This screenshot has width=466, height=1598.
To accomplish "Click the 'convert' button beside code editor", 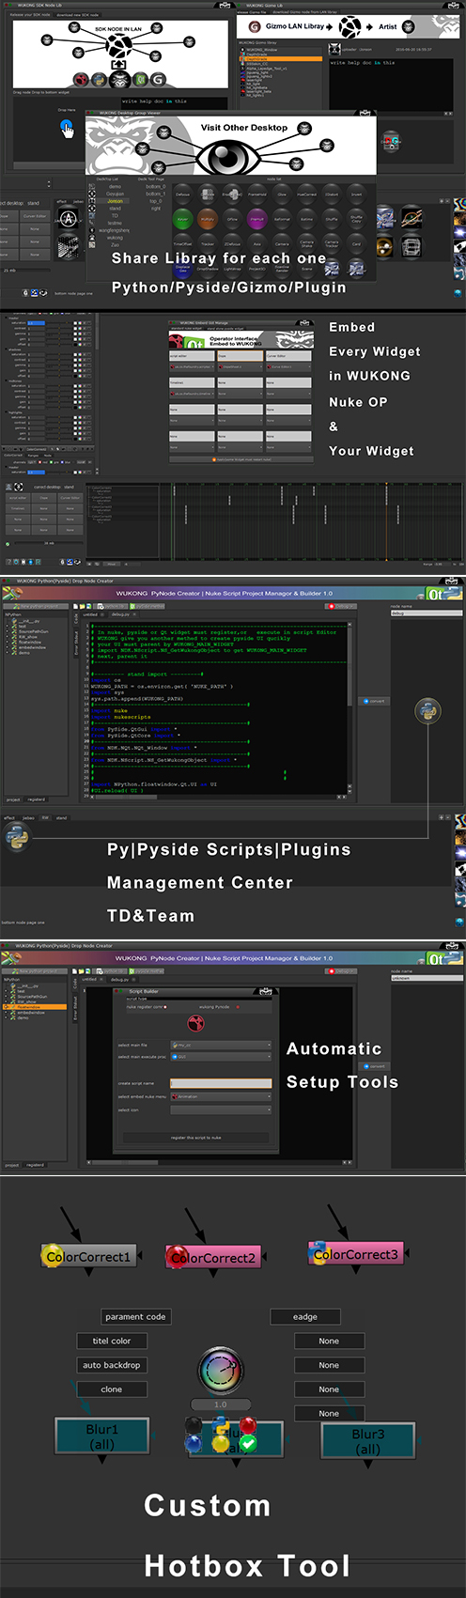I will pyautogui.click(x=376, y=701).
